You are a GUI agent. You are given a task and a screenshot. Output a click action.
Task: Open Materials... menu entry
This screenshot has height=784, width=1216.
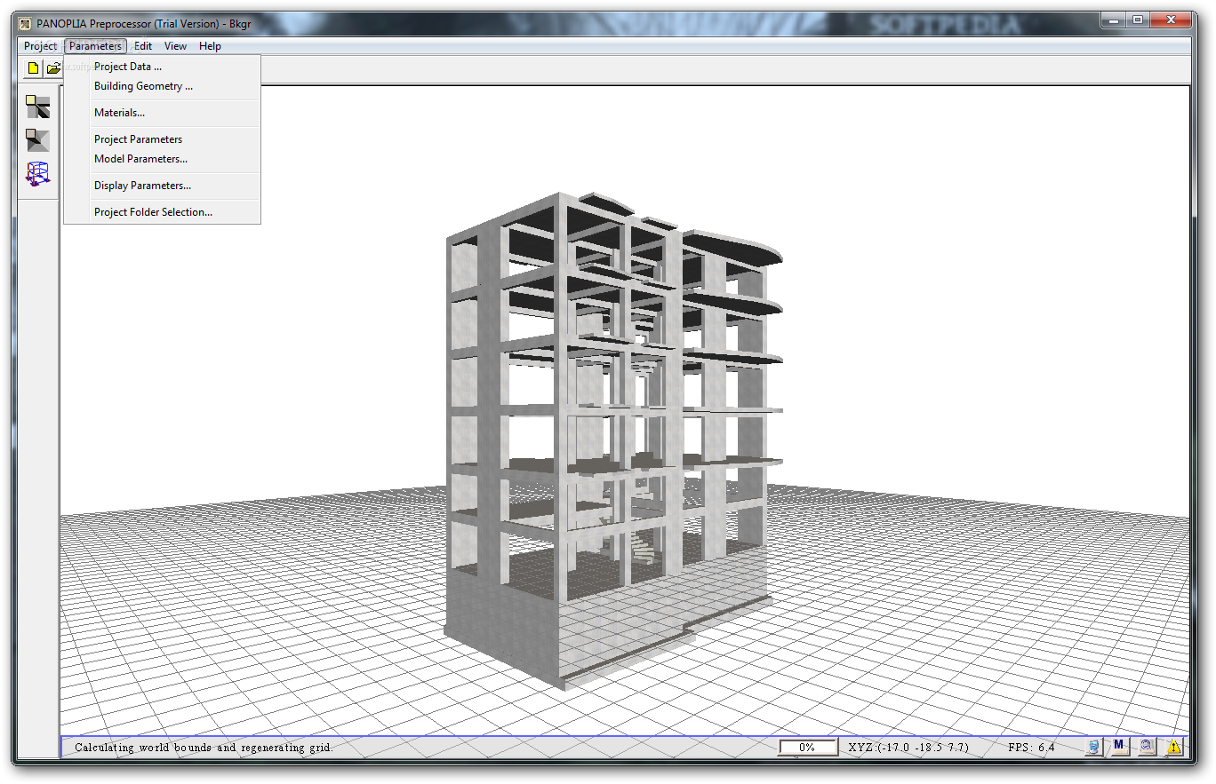tap(162, 113)
